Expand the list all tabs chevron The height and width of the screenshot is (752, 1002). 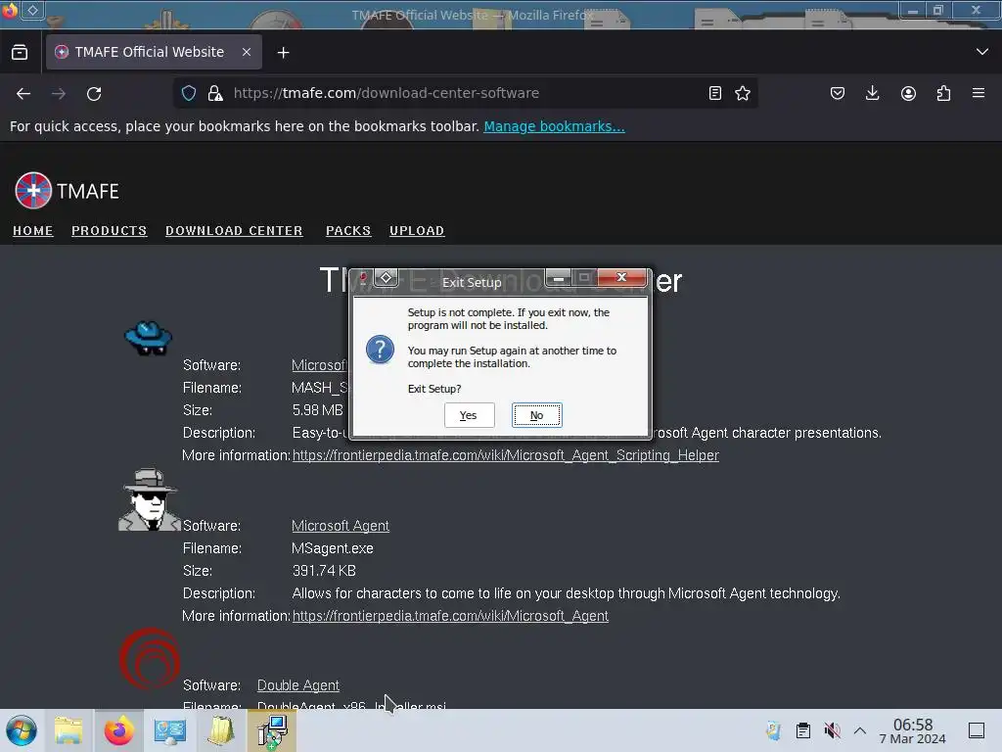tap(982, 52)
